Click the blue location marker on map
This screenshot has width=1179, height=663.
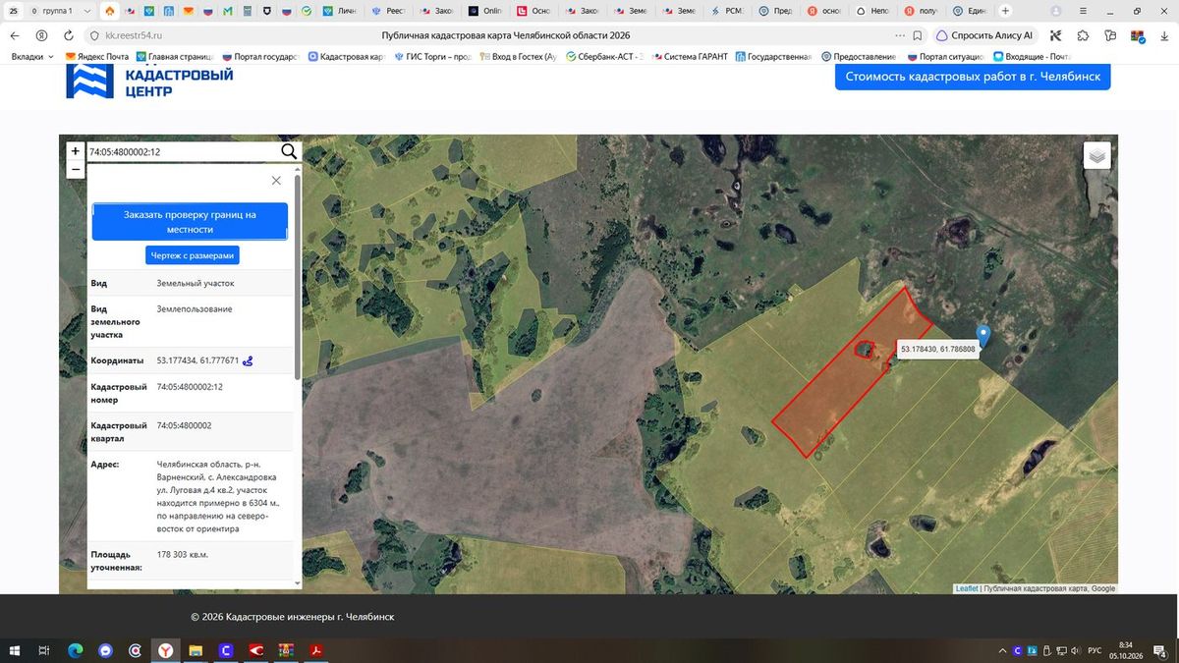(x=982, y=337)
